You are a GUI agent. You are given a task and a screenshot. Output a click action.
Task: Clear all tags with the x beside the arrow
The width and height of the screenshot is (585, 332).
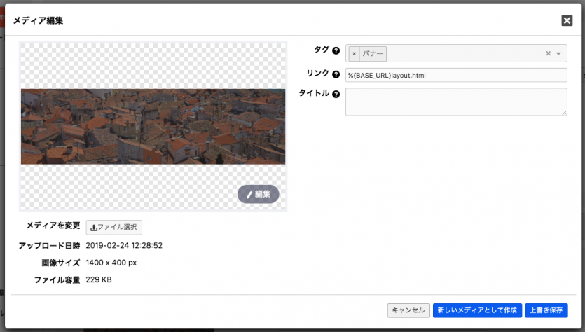point(548,54)
